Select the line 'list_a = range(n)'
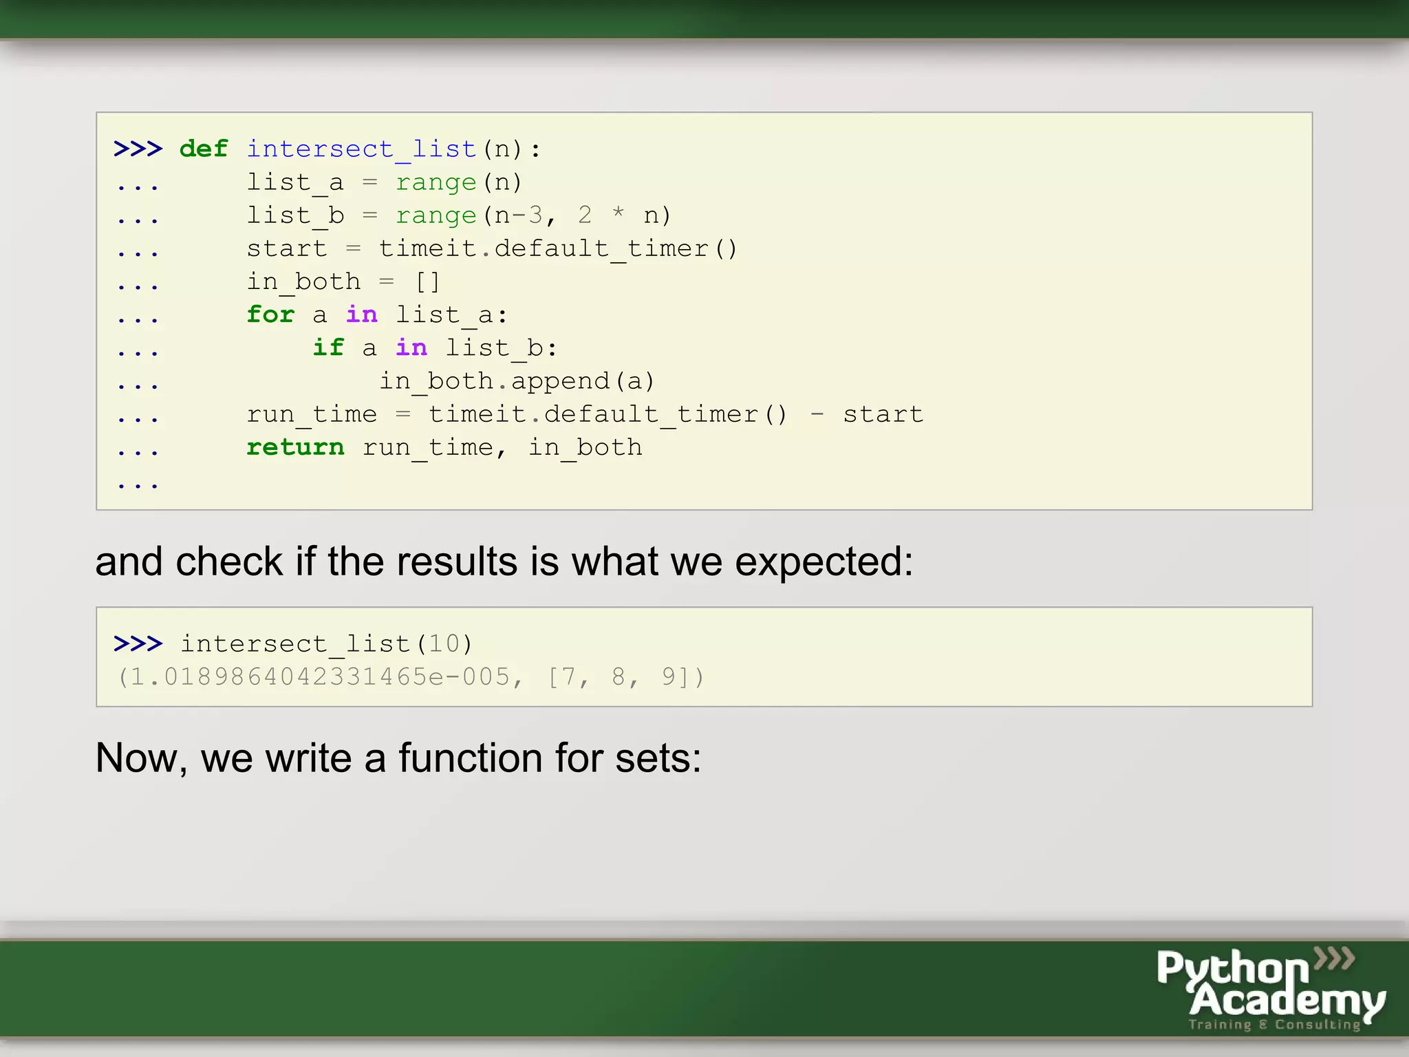 (385, 182)
